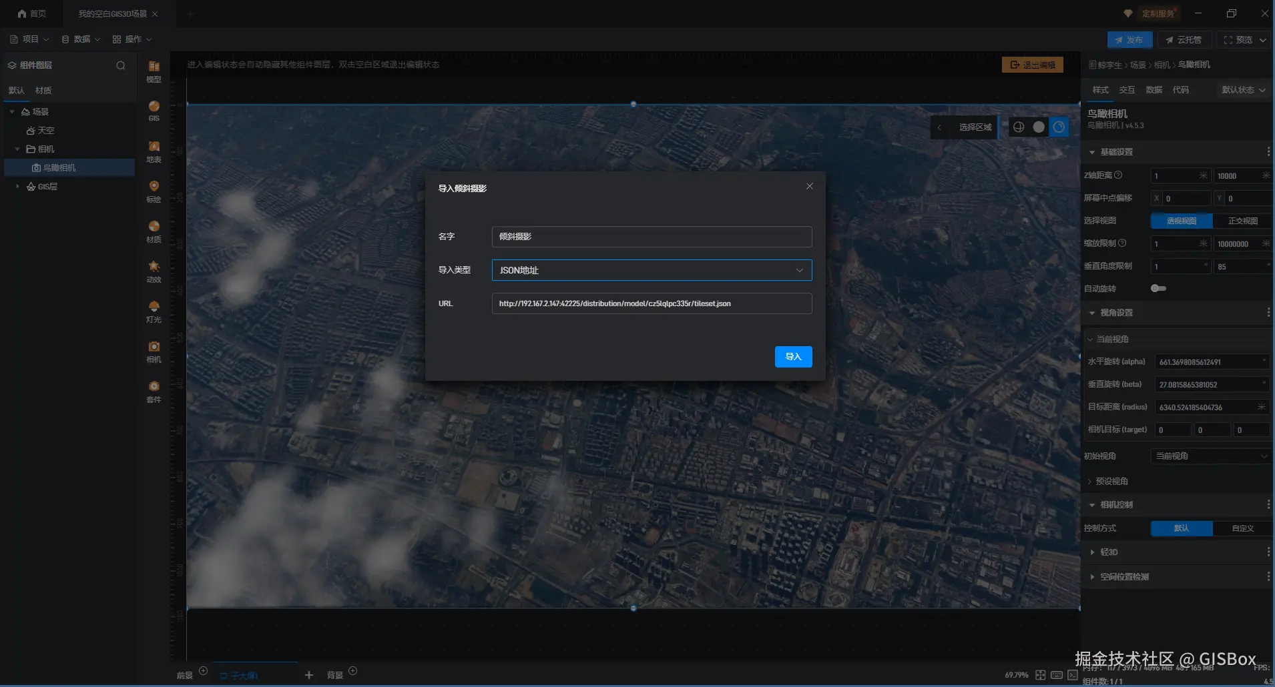The image size is (1275, 687).
Task: Click the solid sphere view icon
Action: 1039,127
